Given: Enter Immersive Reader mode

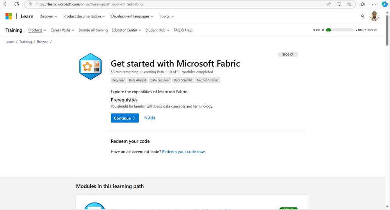Looking at the screenshot, I should point(339,4).
